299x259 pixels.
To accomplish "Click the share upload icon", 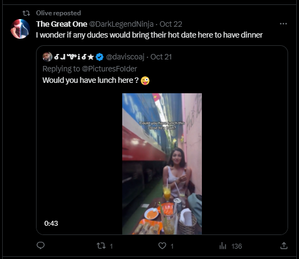I will coord(284,245).
